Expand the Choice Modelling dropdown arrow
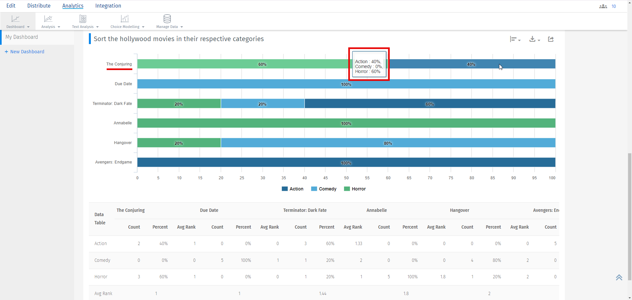 pyautogui.click(x=143, y=27)
